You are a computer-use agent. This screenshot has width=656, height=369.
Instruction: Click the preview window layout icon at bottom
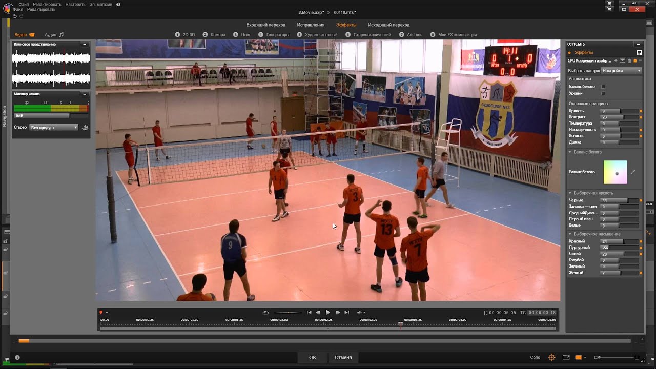coord(566,357)
